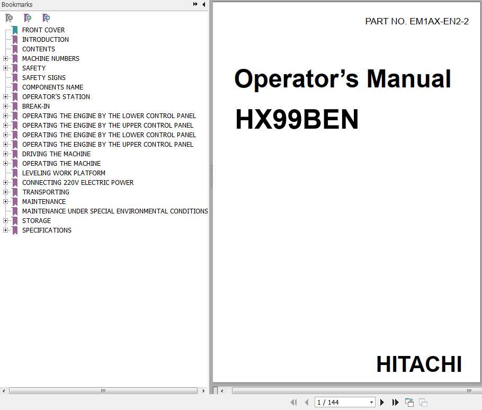This screenshot has height=410, width=482.
Task: Expand the SPECIFICATIONS bookmark
Action: click(5, 230)
